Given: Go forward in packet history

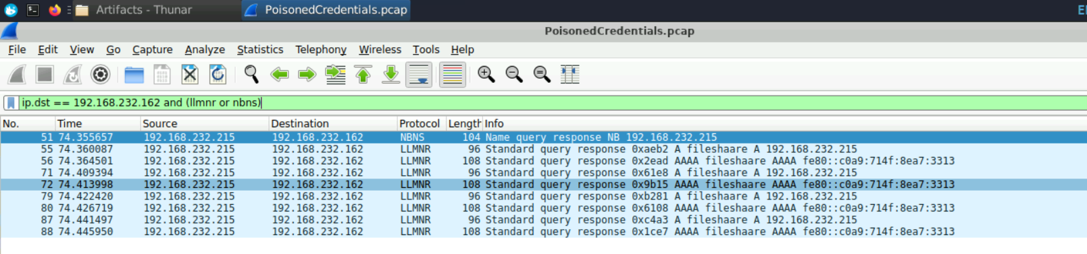Looking at the screenshot, I should click(307, 74).
